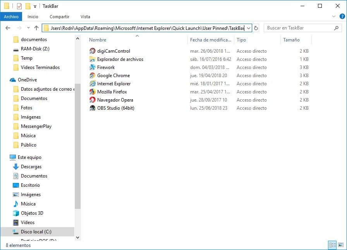Select the Google Chrome shortcut icon
347x250 pixels.
click(x=92, y=76)
